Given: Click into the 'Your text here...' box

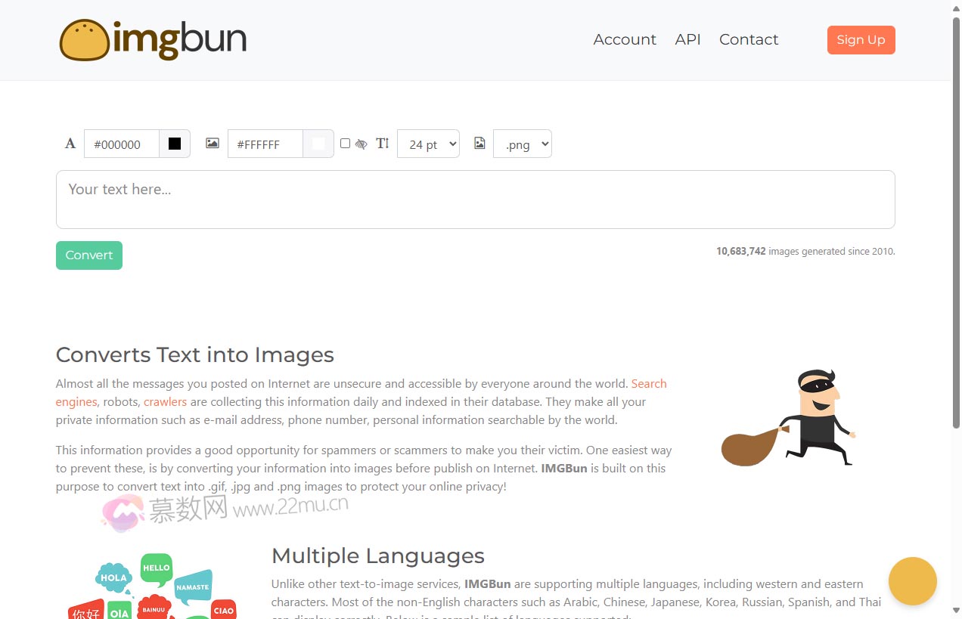Looking at the screenshot, I should tap(475, 200).
